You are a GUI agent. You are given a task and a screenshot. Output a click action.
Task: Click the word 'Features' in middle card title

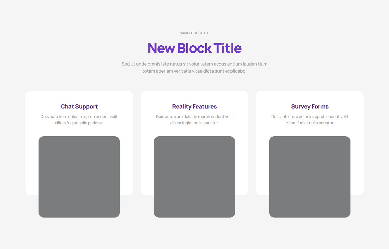pos(204,106)
